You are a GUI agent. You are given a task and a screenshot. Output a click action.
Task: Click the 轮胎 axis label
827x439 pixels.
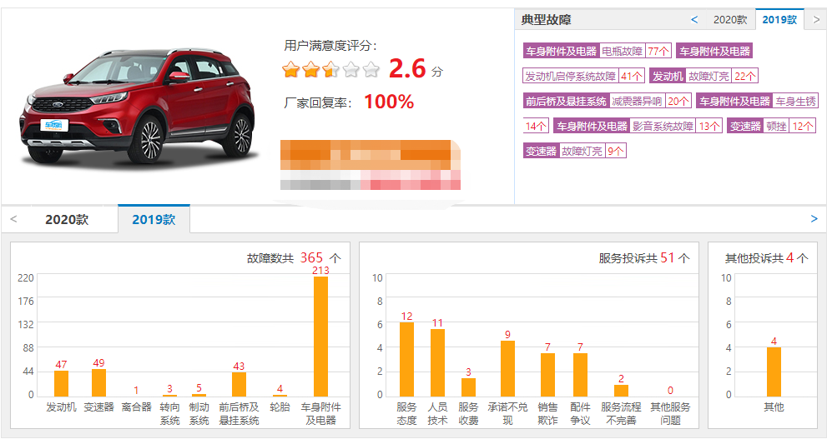click(x=280, y=407)
